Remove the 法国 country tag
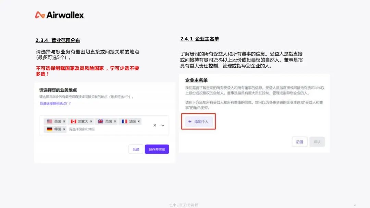 pos(139,121)
